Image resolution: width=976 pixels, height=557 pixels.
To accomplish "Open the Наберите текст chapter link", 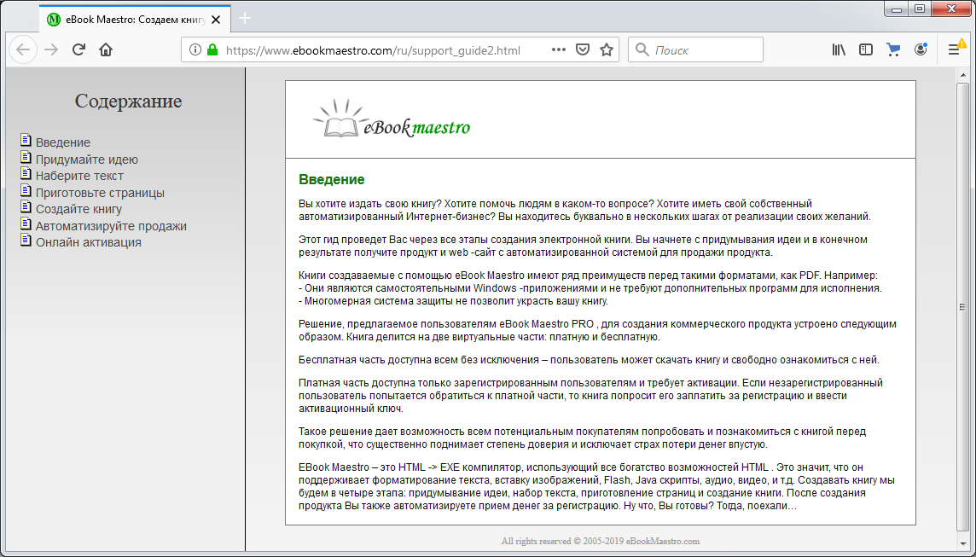I will click(79, 176).
